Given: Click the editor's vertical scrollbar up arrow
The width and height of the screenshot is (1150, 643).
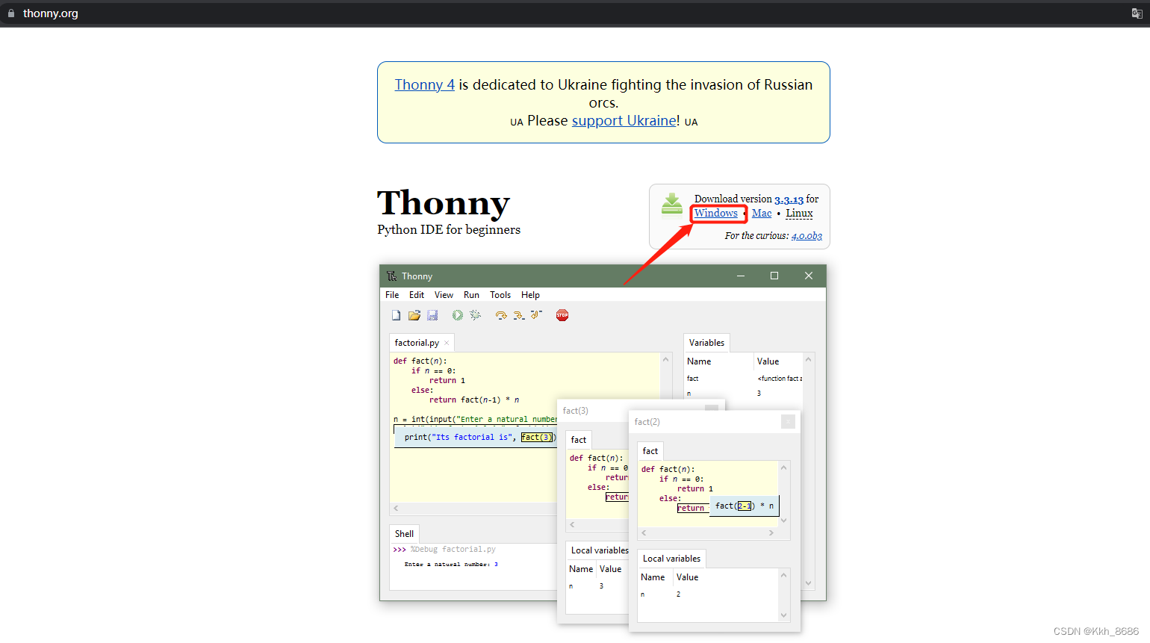Looking at the screenshot, I should tap(666, 359).
